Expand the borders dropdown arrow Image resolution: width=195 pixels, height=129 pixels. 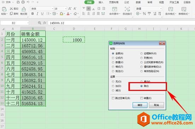(x=51, y=14)
